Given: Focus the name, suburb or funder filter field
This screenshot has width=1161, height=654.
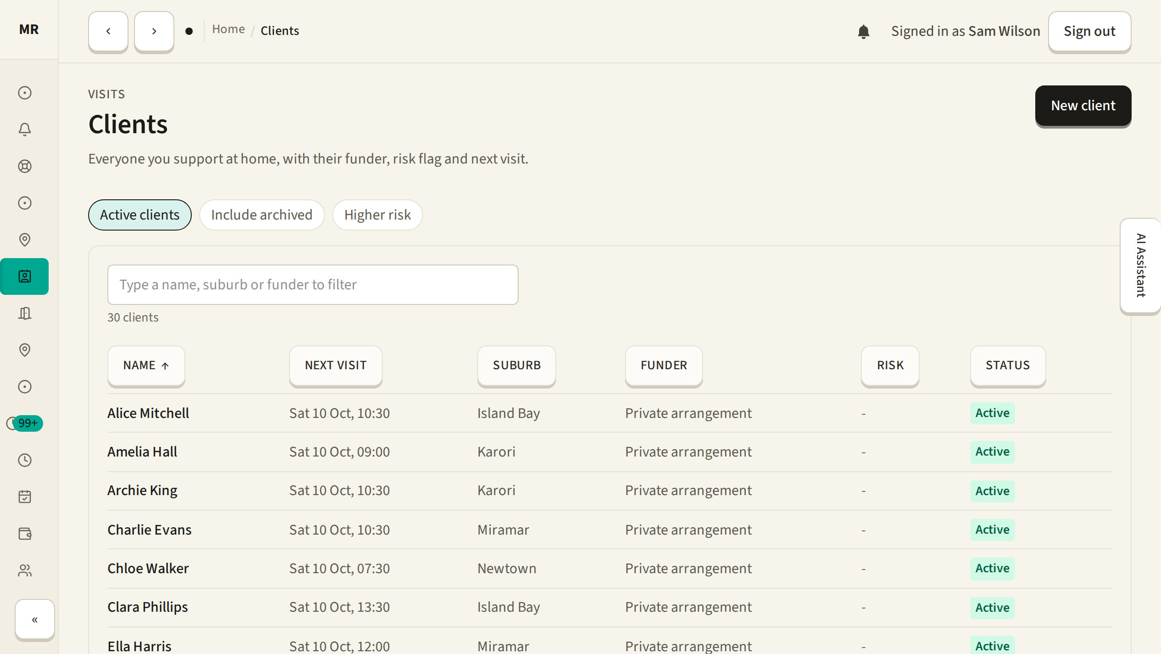Looking at the screenshot, I should click(313, 285).
